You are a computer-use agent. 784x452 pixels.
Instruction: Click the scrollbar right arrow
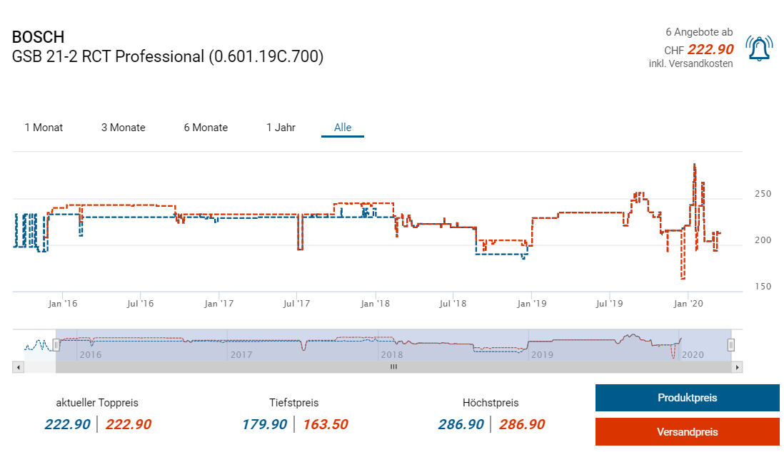(x=738, y=367)
